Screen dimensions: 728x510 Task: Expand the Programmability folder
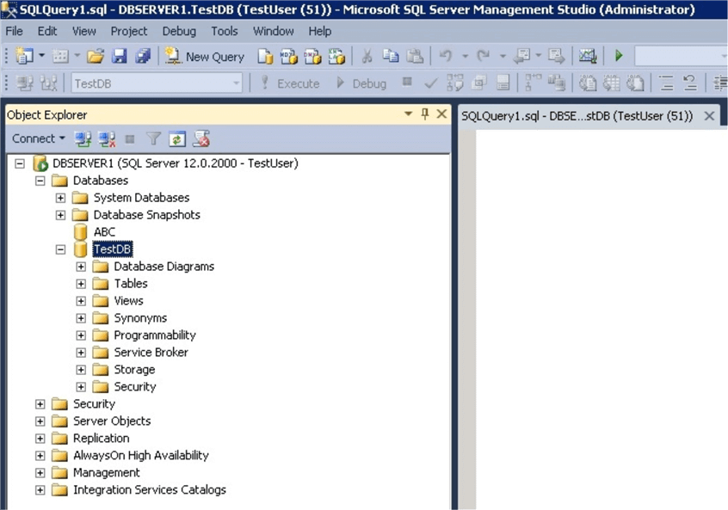click(81, 335)
